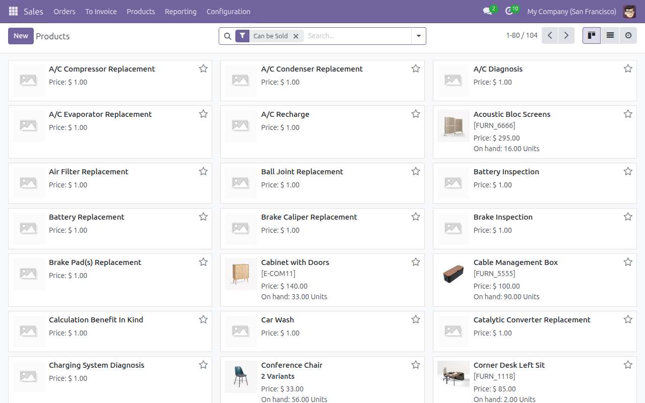The height and width of the screenshot is (403, 645).
Task: Open the Configuration menu
Action: click(x=228, y=11)
